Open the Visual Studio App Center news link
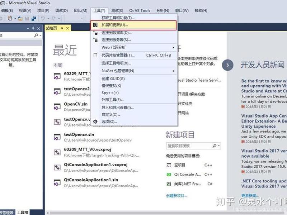The image size is (287, 215). point(264,121)
